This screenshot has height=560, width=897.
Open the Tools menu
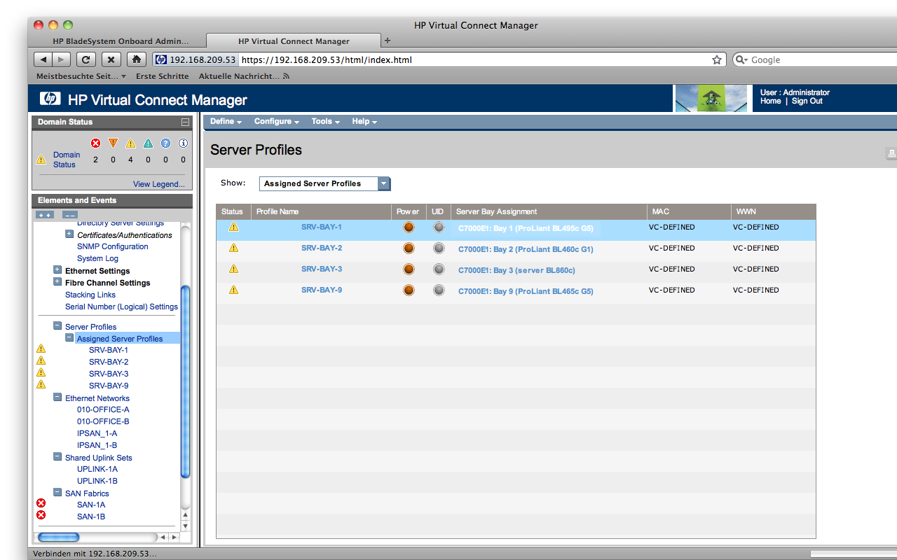(x=325, y=122)
